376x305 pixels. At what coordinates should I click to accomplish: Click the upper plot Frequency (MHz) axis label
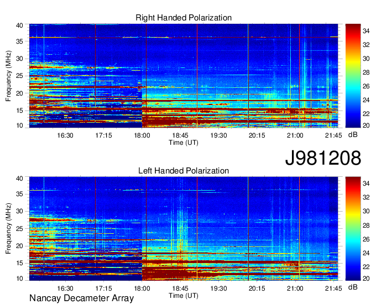pos(8,76)
